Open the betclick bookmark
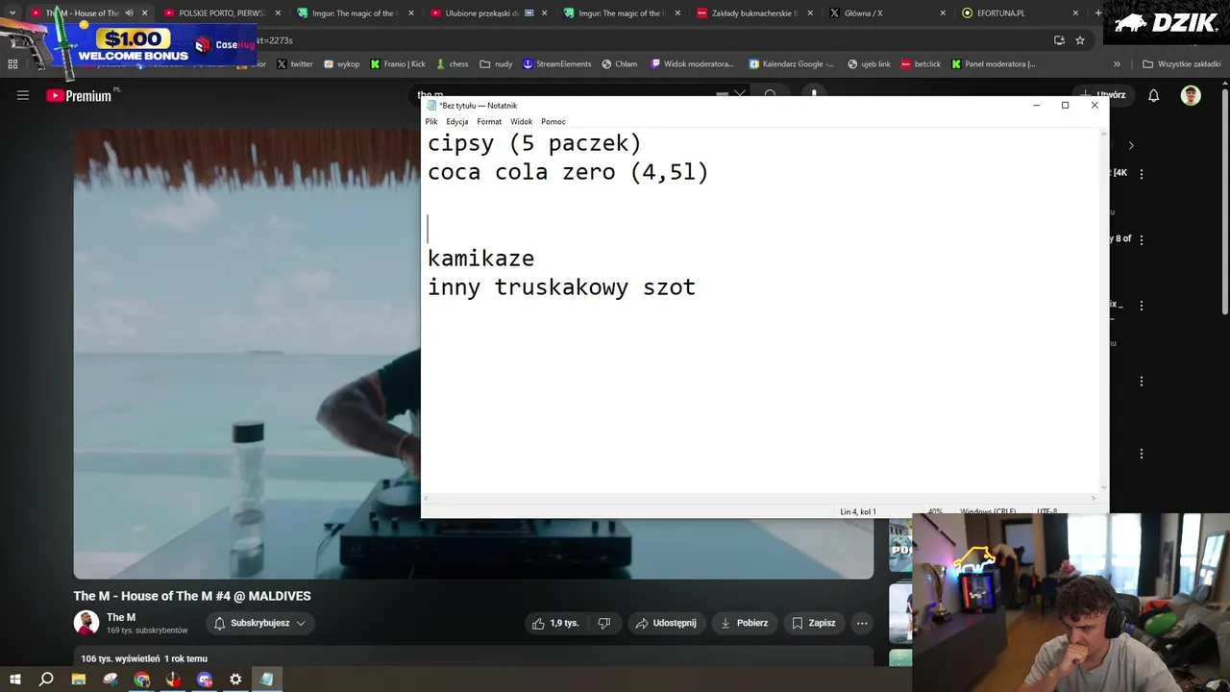The width and height of the screenshot is (1230, 692). tap(921, 63)
